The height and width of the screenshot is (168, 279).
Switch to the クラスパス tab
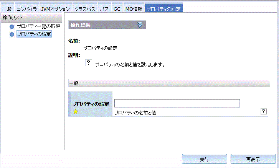(x=84, y=8)
